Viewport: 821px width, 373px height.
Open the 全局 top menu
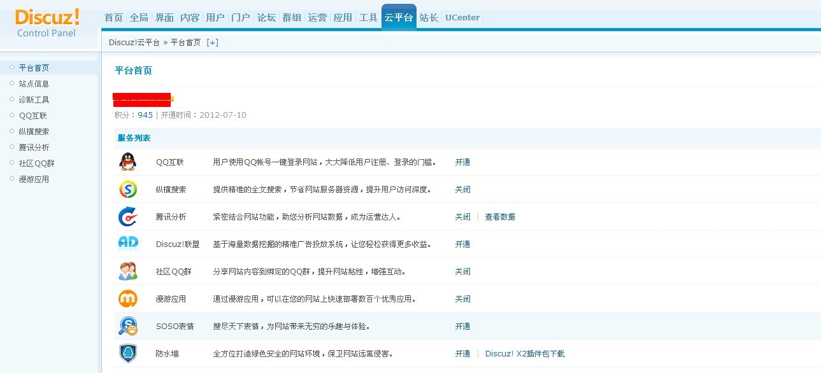tap(139, 18)
